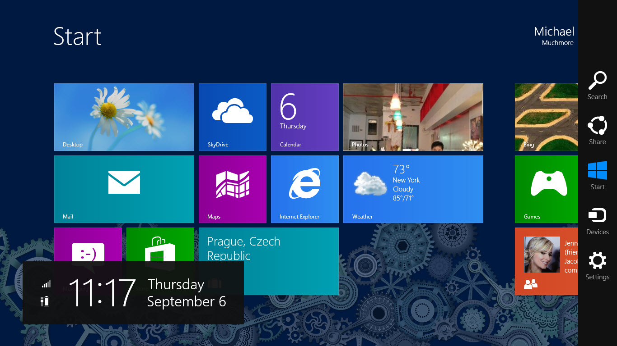Open the Calendar tile showing Thursday 6
Viewport: 617px width, 346px height.
tap(304, 117)
